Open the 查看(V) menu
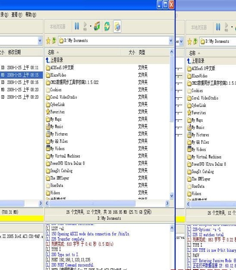The image size is (236, 270). coord(17,15)
